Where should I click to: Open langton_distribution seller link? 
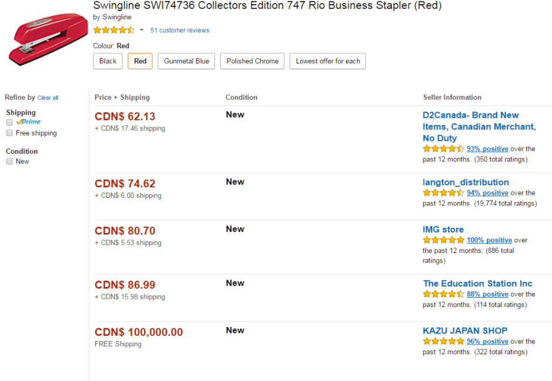pyautogui.click(x=466, y=182)
